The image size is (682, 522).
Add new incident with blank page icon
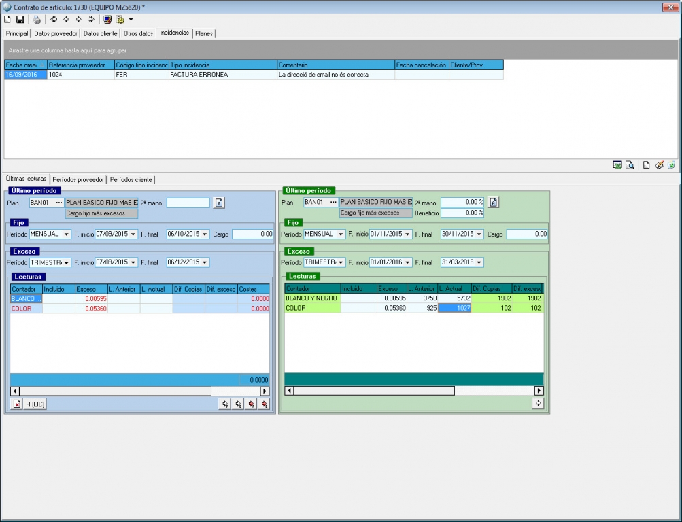[647, 165]
